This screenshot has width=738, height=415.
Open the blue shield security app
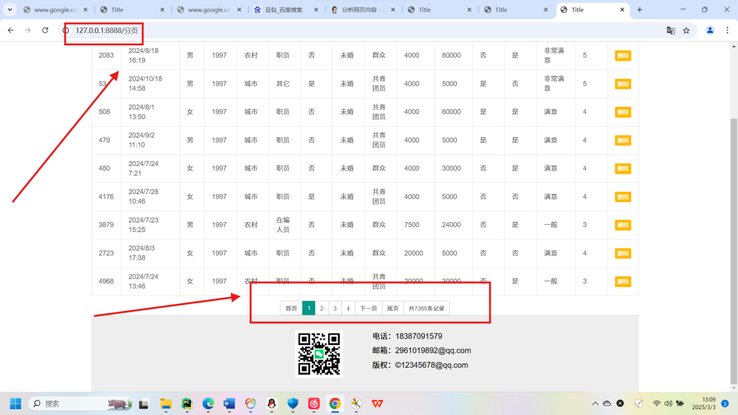tap(293, 404)
